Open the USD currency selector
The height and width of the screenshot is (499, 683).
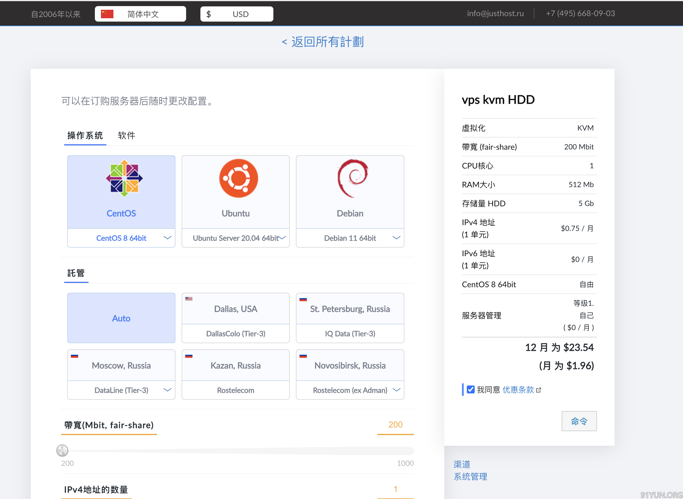(x=237, y=14)
